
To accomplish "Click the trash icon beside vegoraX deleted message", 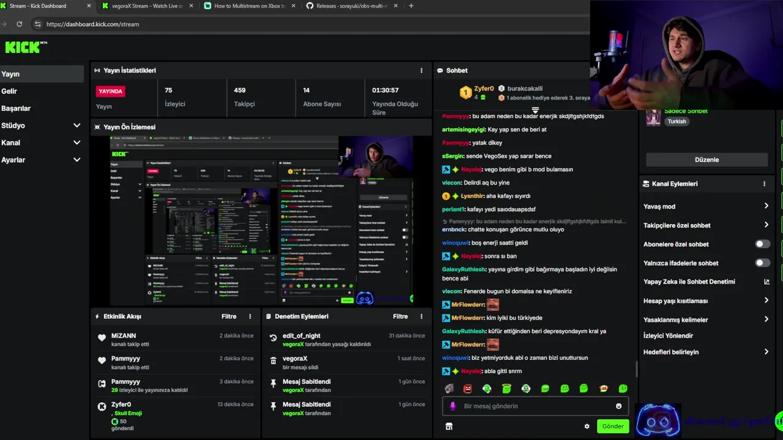I will pos(273,361).
